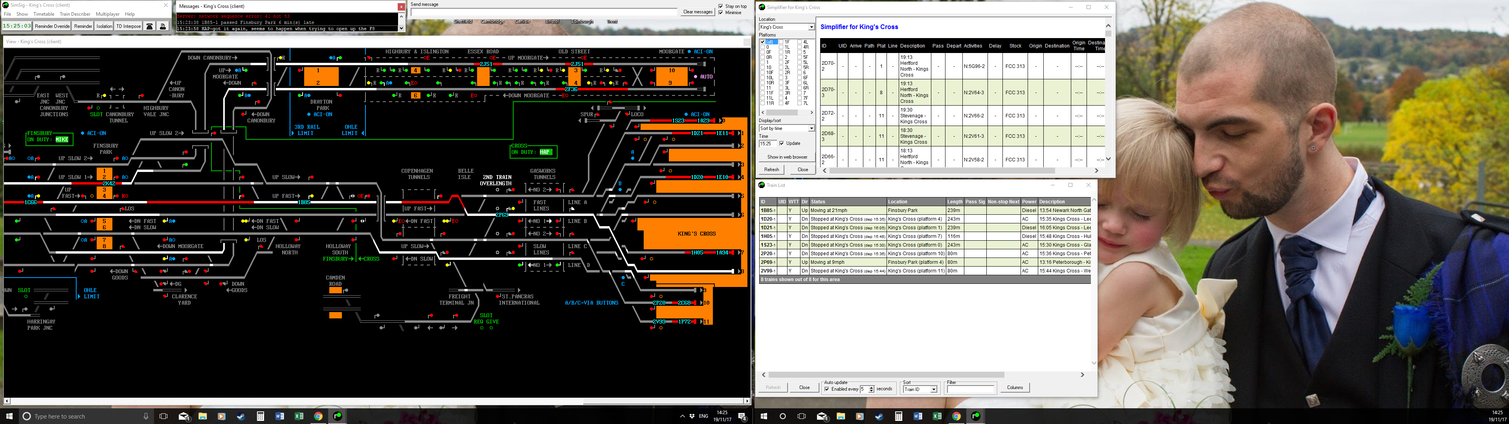1509x424 pixels.
Task: Launch Steam on the taskbar with the search box
Action: click(241, 417)
